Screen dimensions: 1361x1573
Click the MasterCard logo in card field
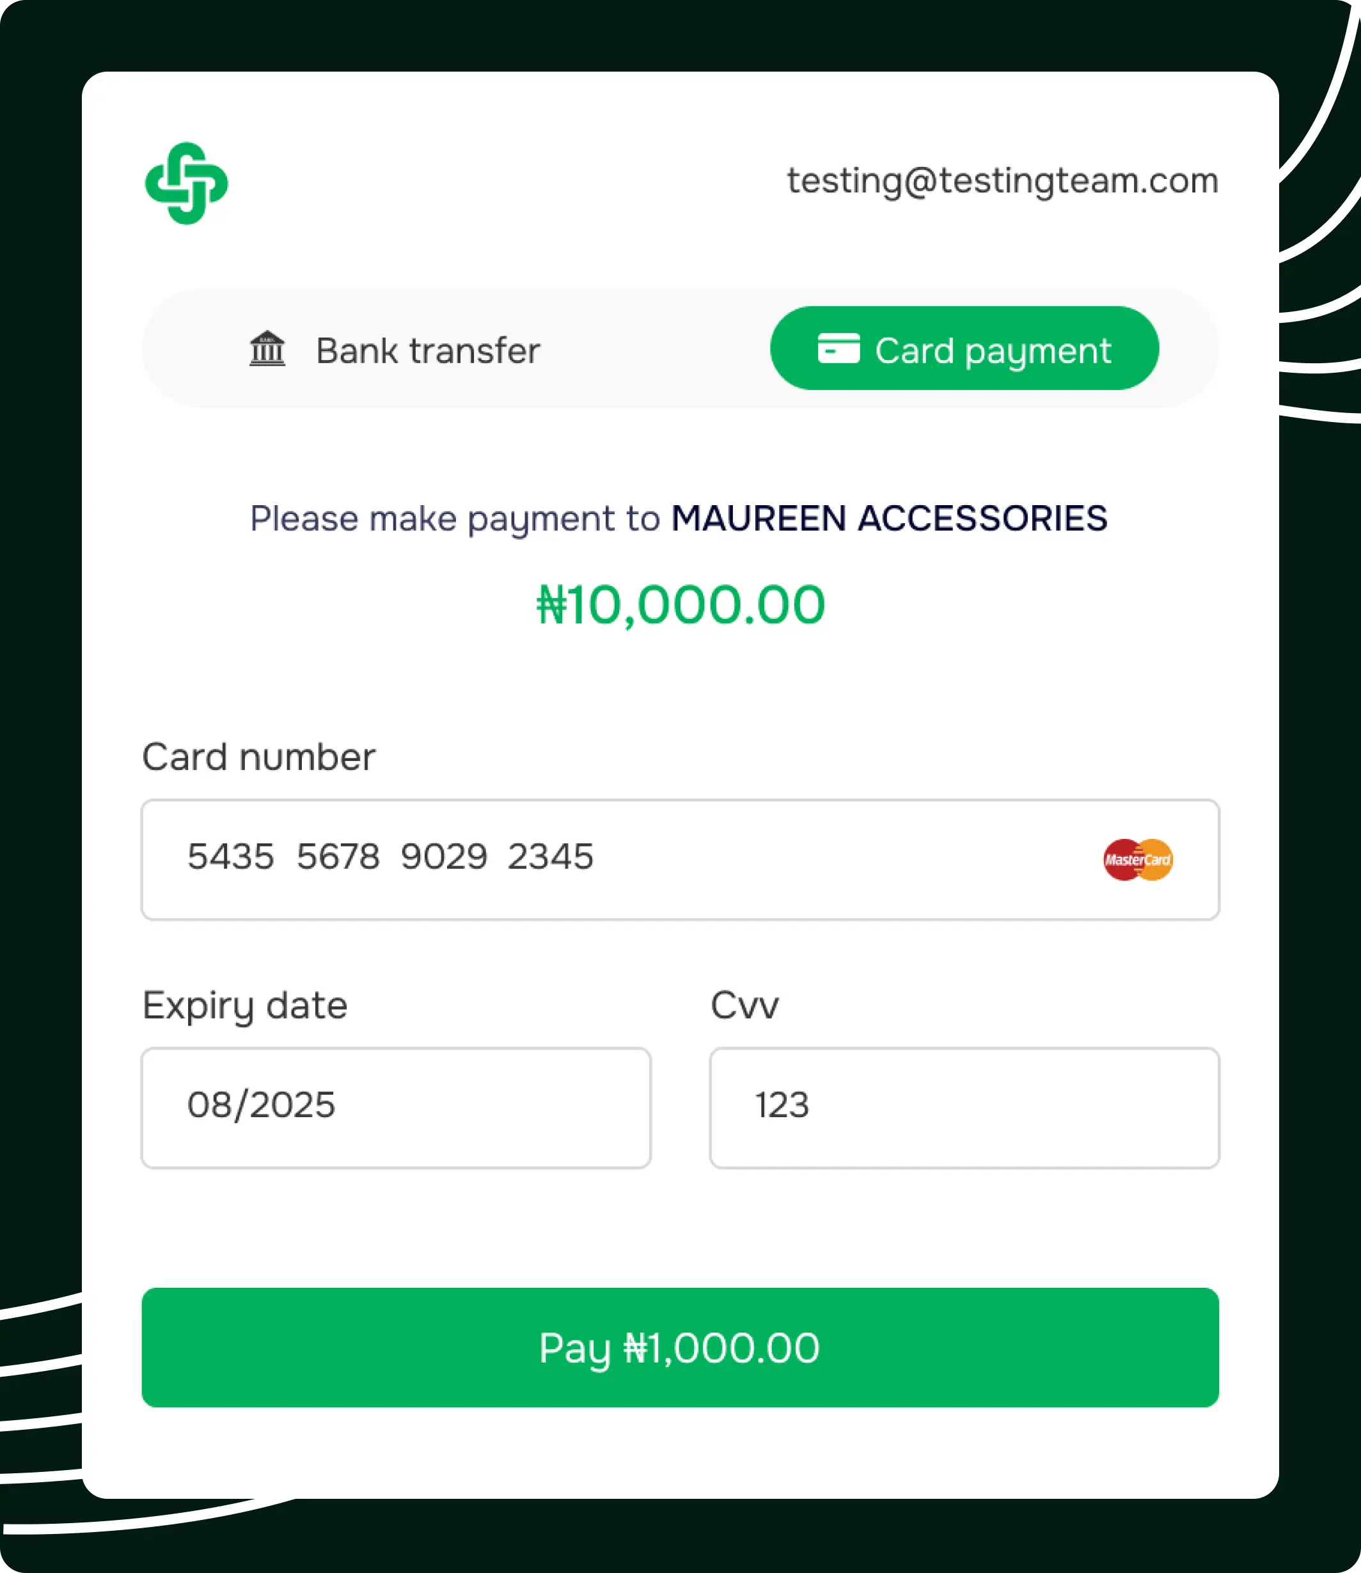point(1137,859)
